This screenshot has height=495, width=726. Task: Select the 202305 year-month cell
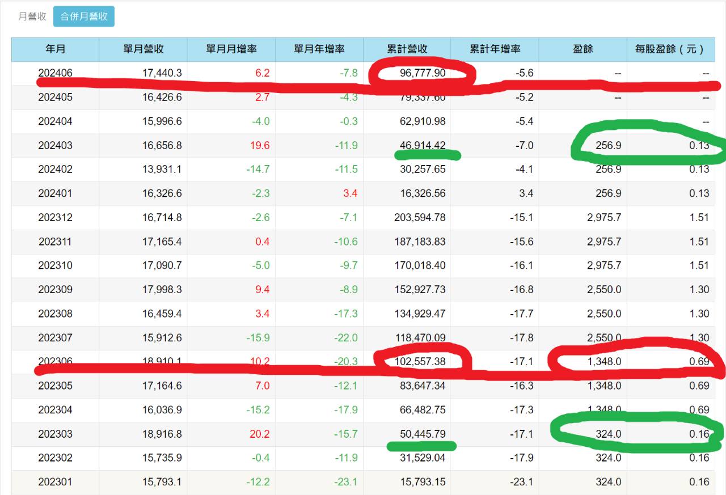(56, 386)
